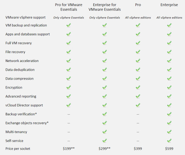185x155 pixels.
Task: Click the Network acceleration feature label
Action: [22, 61]
